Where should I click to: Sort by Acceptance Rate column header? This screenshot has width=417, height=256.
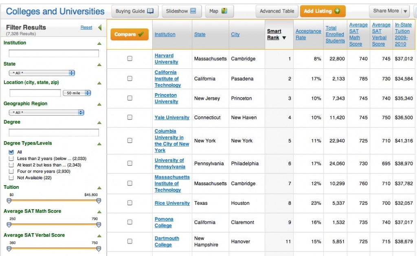pos(308,34)
